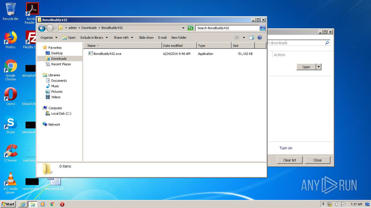The height and width of the screenshot is (208, 371).
Task: Open the dropdown arrow beside the Open button
Action: (x=319, y=67)
